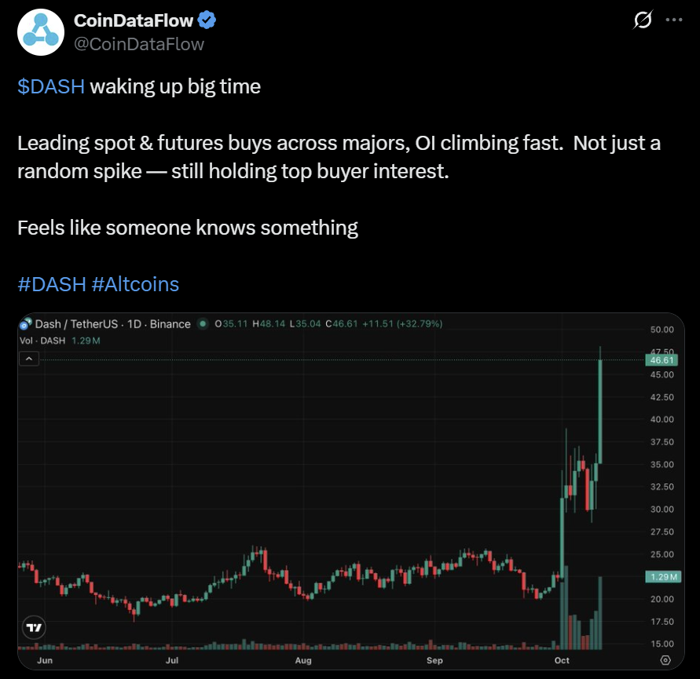This screenshot has width=700, height=679.
Task: Click the green market status dot
Action: pos(203,323)
